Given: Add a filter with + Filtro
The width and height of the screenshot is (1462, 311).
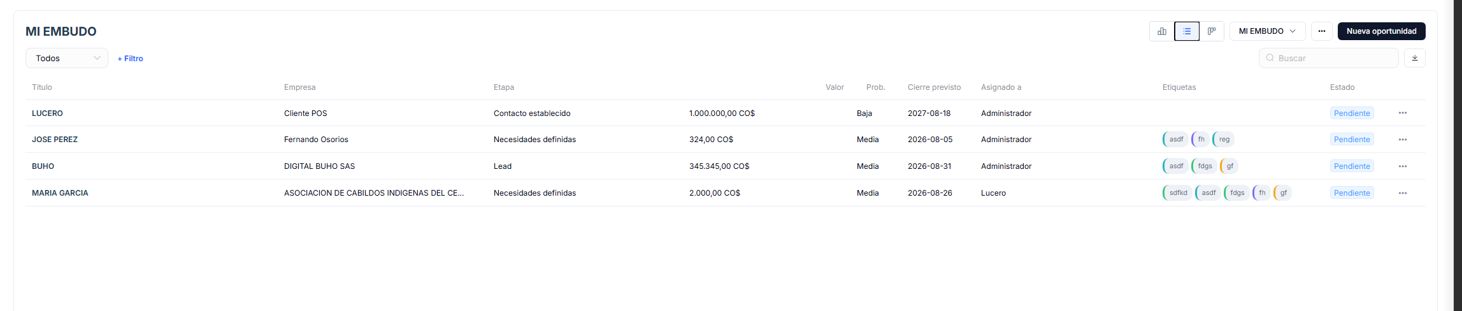Looking at the screenshot, I should [130, 59].
